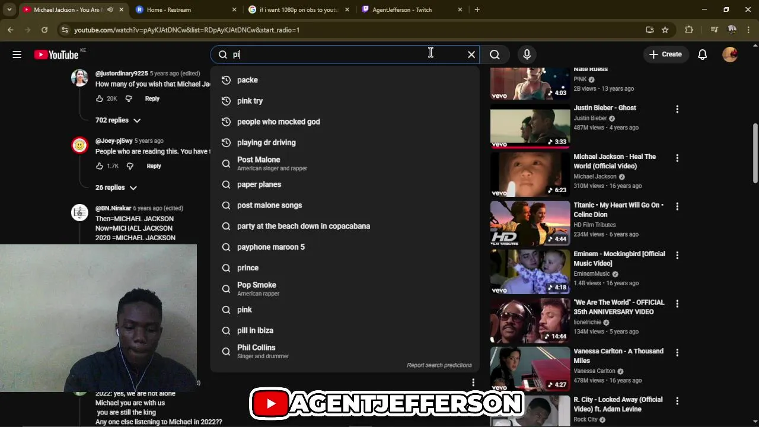The image size is (759, 427).
Task: Dislike the @justordinary9225 comment
Action: (129, 98)
